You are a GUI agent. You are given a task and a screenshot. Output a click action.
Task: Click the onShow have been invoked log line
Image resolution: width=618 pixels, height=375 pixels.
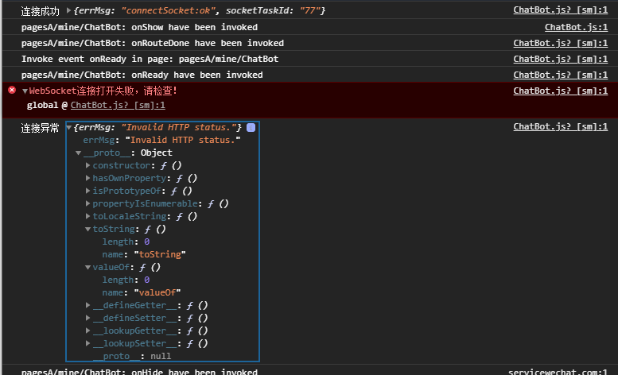coord(139,27)
